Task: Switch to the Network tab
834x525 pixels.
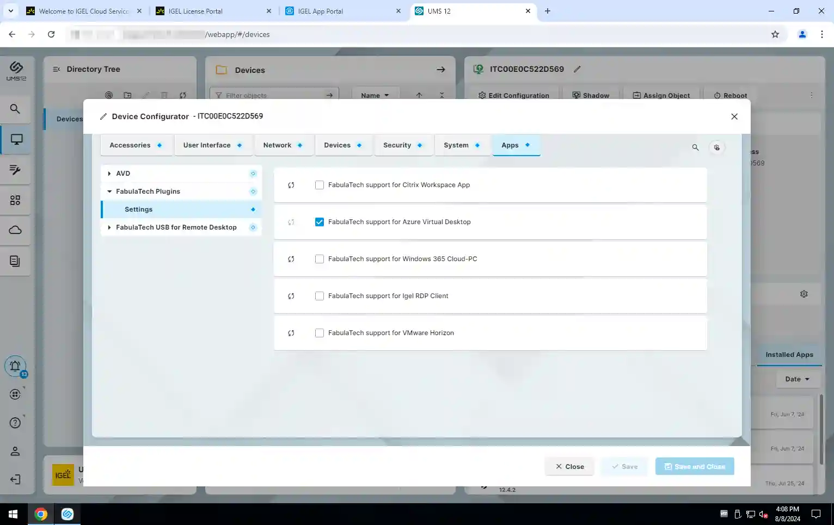Action: (277, 145)
